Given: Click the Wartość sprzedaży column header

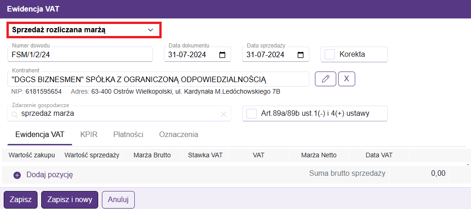Looking at the screenshot, I should 92,155.
